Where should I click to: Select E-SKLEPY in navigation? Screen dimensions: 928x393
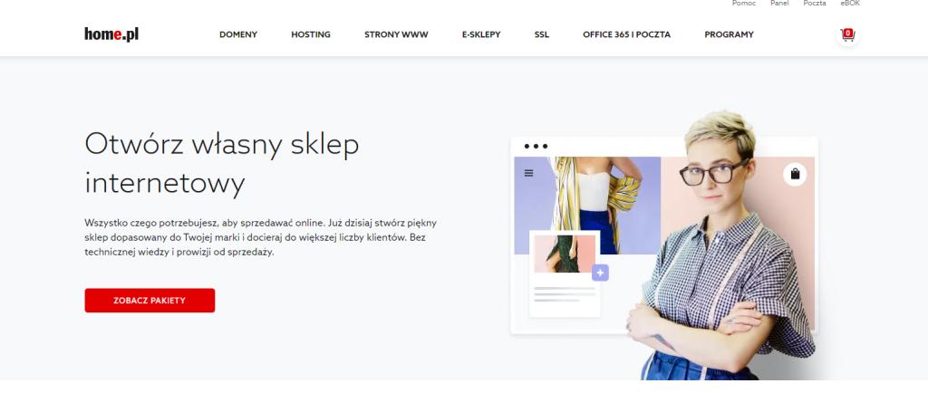coord(481,34)
